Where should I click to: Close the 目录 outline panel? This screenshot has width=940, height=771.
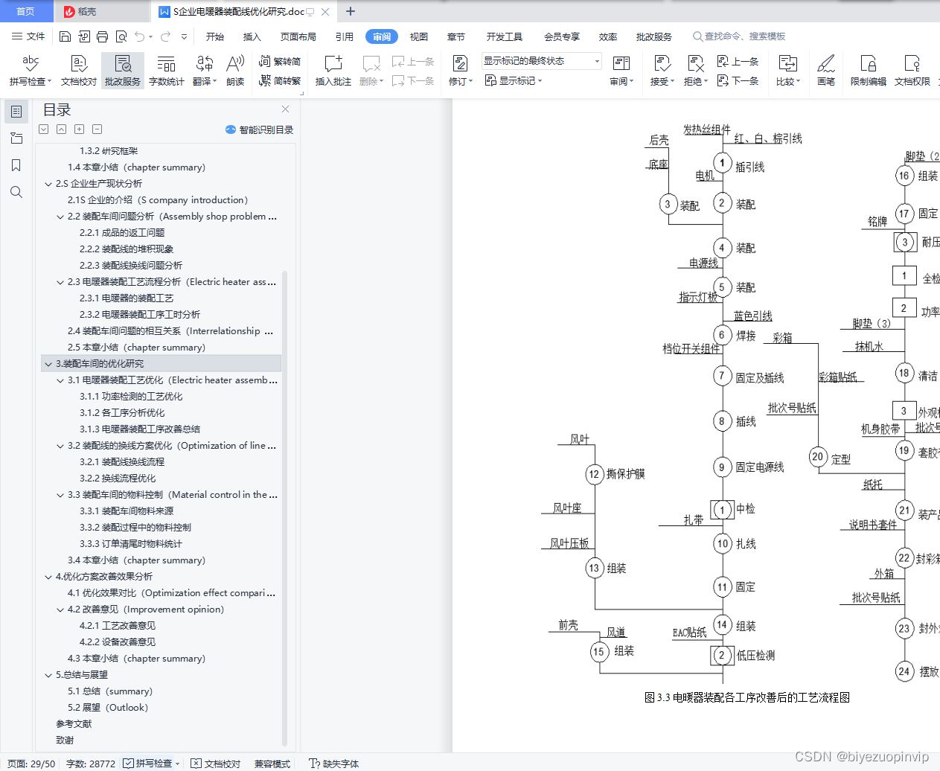coord(285,109)
